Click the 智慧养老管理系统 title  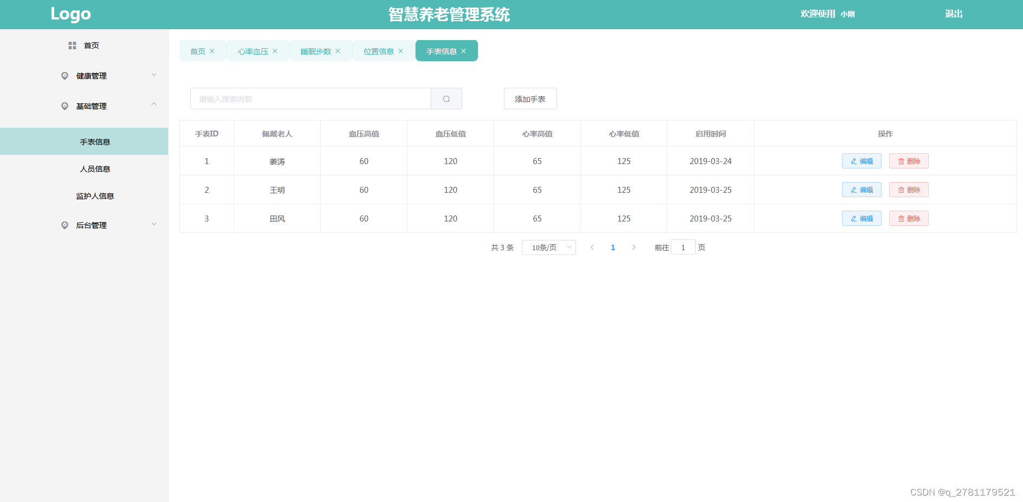pyautogui.click(x=449, y=15)
